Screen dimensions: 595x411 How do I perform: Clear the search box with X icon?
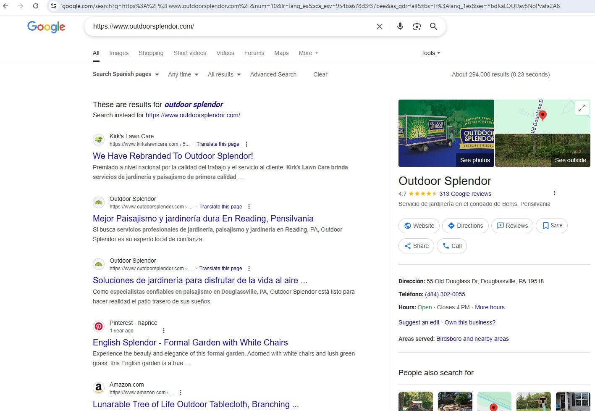[380, 26]
